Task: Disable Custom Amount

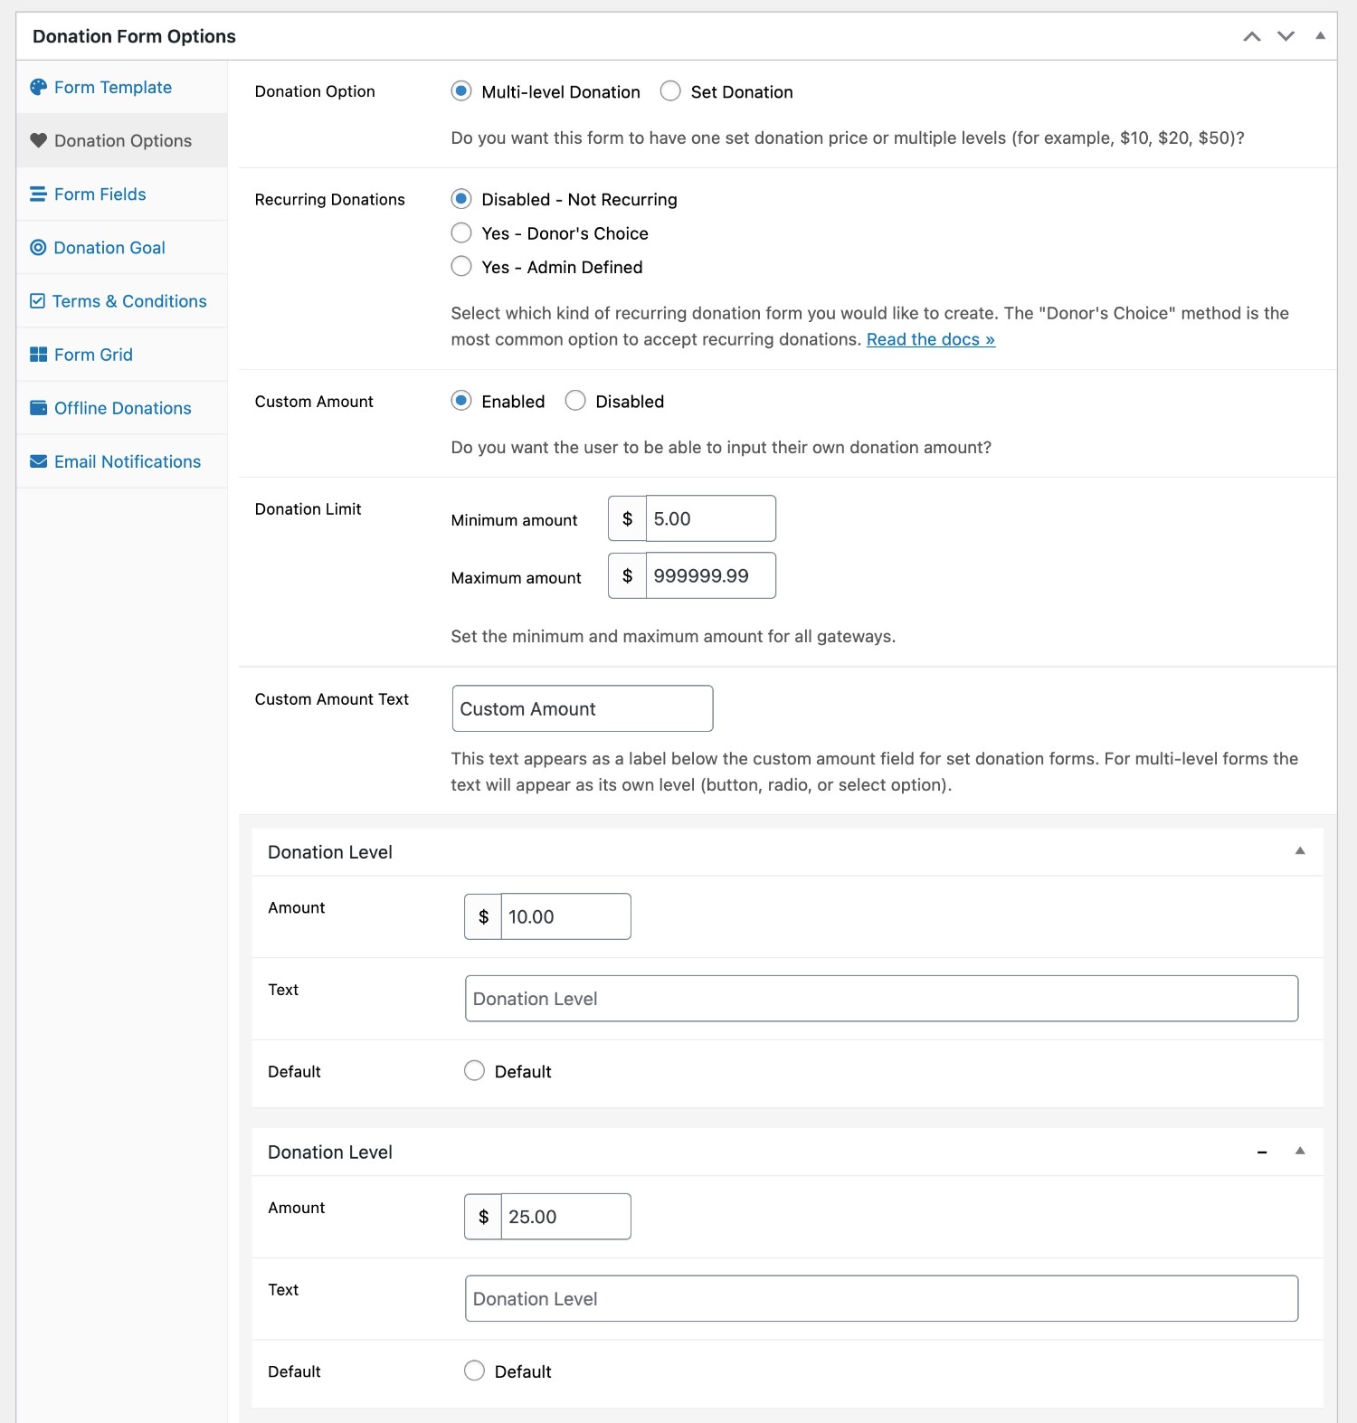Action: 575,400
